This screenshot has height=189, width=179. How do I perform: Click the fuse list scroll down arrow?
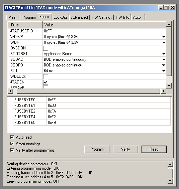[x=169, y=86]
